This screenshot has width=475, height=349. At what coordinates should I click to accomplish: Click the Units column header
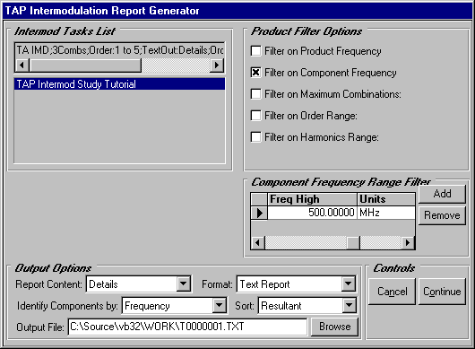coord(386,199)
